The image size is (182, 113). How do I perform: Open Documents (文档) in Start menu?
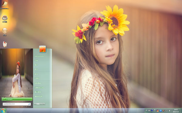(x=36, y=61)
